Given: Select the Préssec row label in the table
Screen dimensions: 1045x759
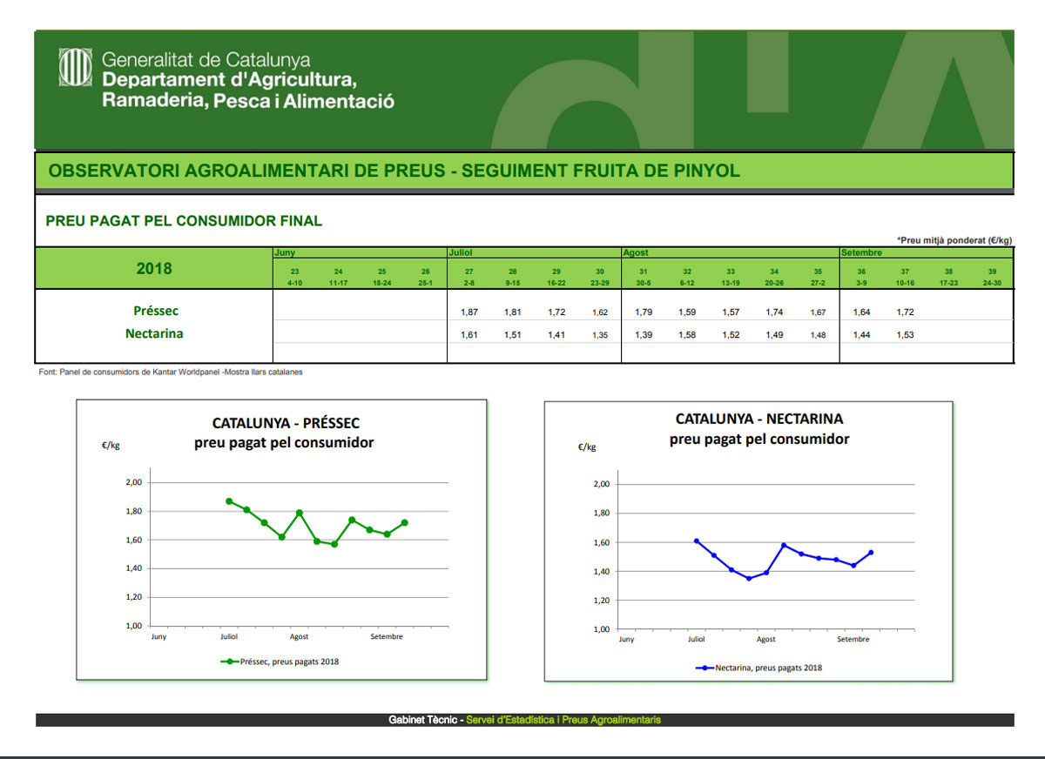Looking at the screenshot, I should point(157,311).
